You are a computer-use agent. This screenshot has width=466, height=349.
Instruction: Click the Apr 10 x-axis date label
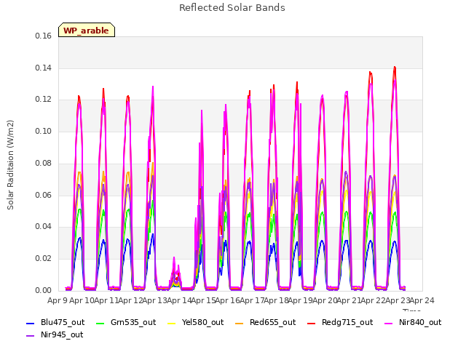[82, 300]
